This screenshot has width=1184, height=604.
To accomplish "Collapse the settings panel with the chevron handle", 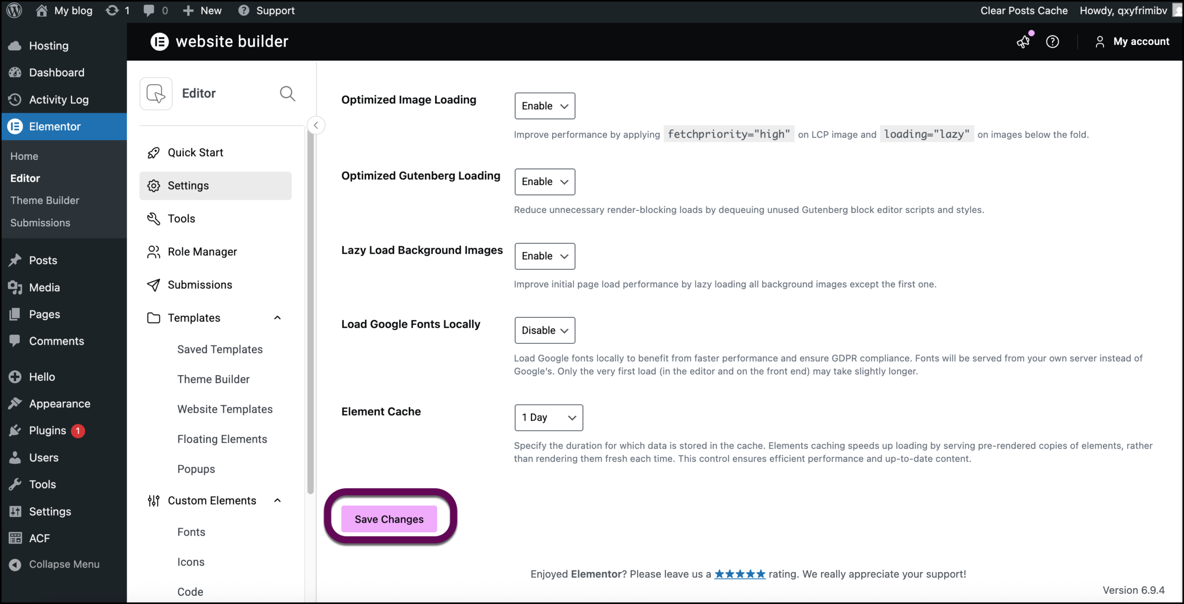I will click(316, 125).
